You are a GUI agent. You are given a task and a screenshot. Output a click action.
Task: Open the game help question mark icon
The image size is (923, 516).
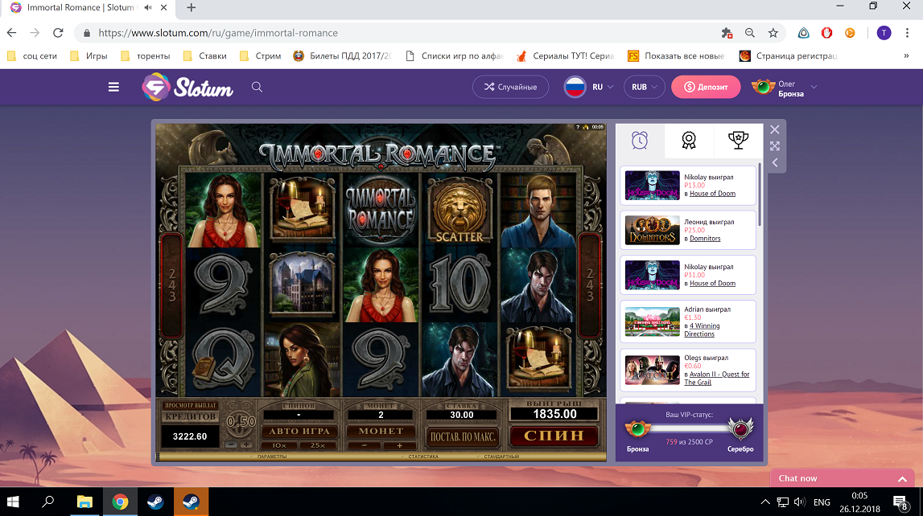[578, 127]
